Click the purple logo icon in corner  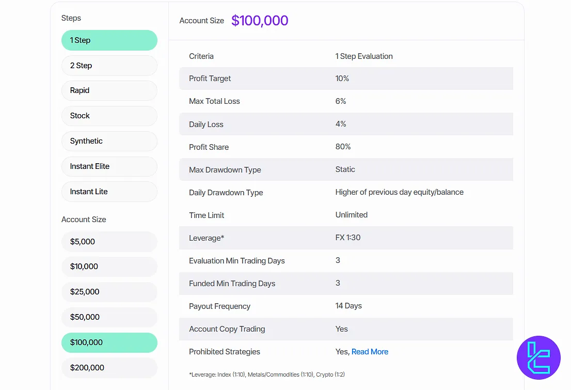tap(538, 357)
